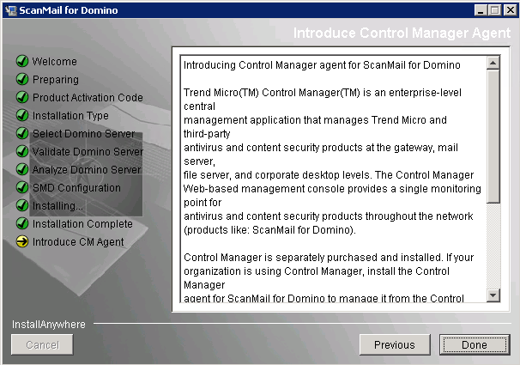The image size is (520, 365).
Task: Click the SMD Configuration checkmark icon
Action: pyautogui.click(x=22, y=188)
